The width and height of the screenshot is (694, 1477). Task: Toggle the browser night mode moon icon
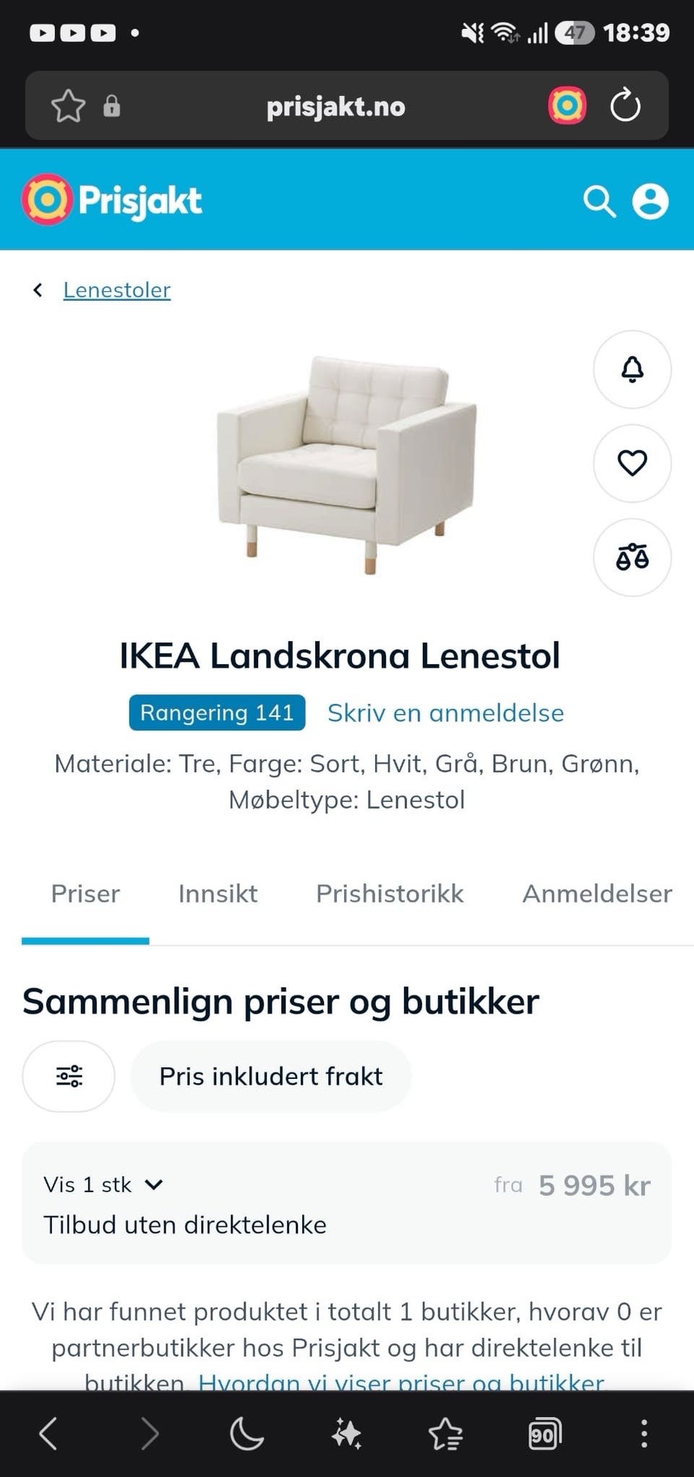tap(247, 1434)
